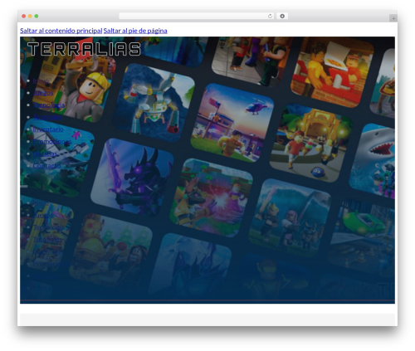
Task: Click the round icon button beside the address bar
Action: [x=282, y=17]
